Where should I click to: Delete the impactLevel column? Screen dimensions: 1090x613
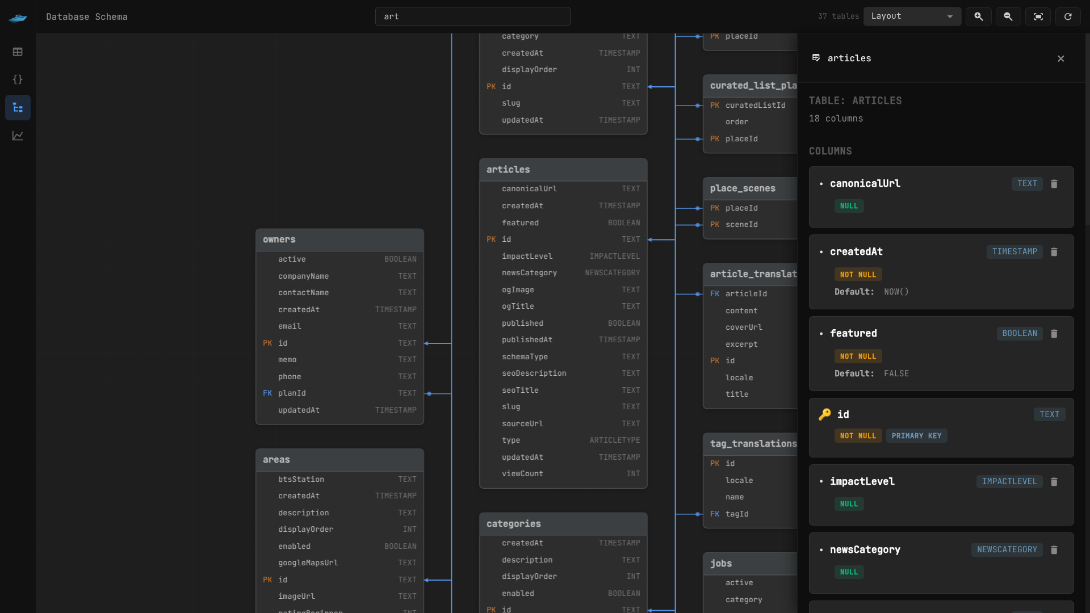click(1054, 482)
